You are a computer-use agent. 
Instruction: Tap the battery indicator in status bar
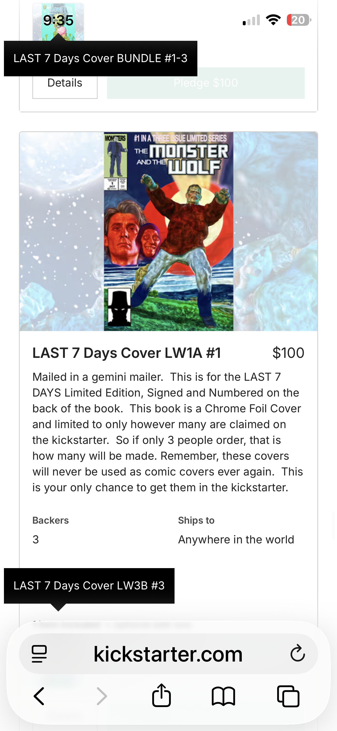299,20
